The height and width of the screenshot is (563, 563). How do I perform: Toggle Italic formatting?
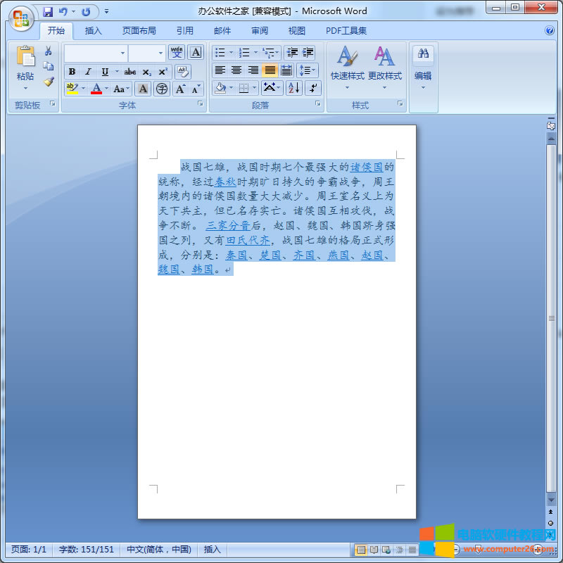point(88,71)
